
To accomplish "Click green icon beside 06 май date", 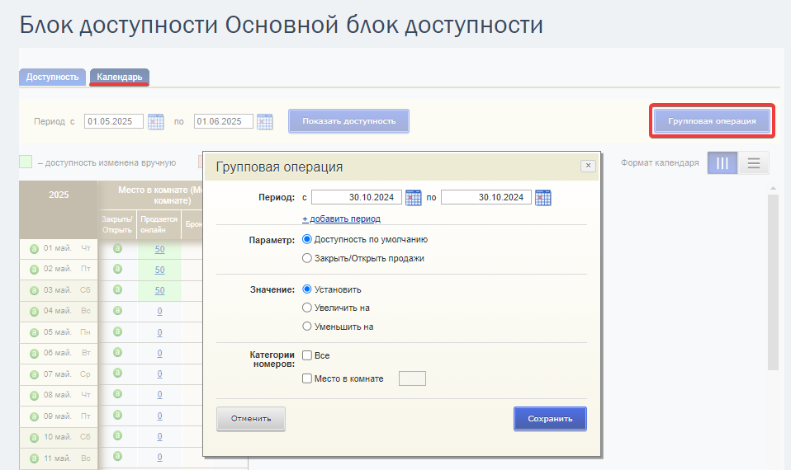I will [x=34, y=354].
